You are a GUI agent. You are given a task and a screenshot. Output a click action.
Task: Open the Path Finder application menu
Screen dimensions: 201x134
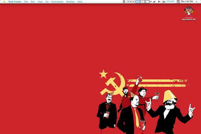pyautogui.click(x=15, y=2)
